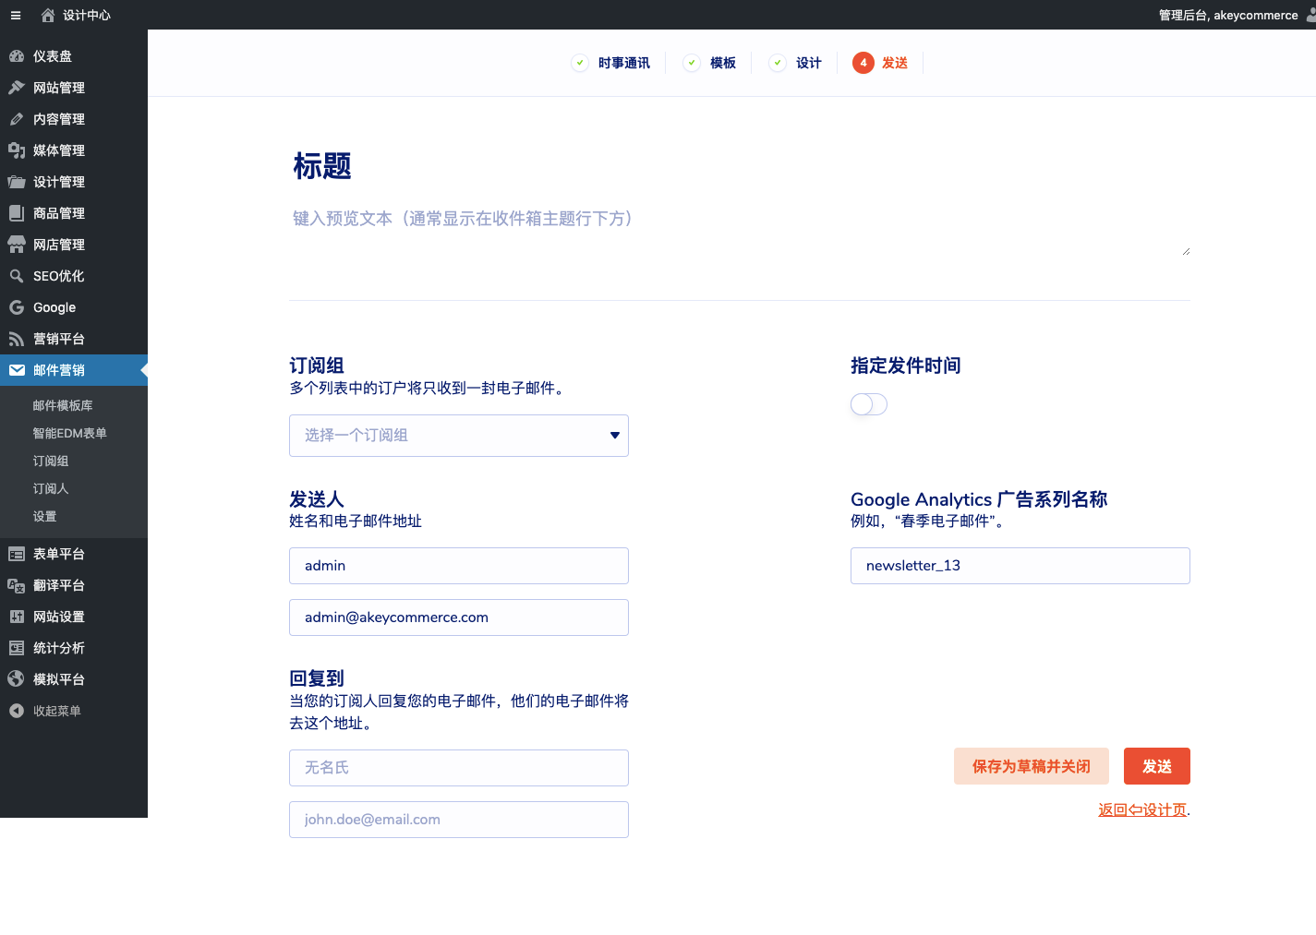Viewport: 1316px width, 935px height.
Task: Click the 邮件营销 envelope icon
Action: point(17,370)
